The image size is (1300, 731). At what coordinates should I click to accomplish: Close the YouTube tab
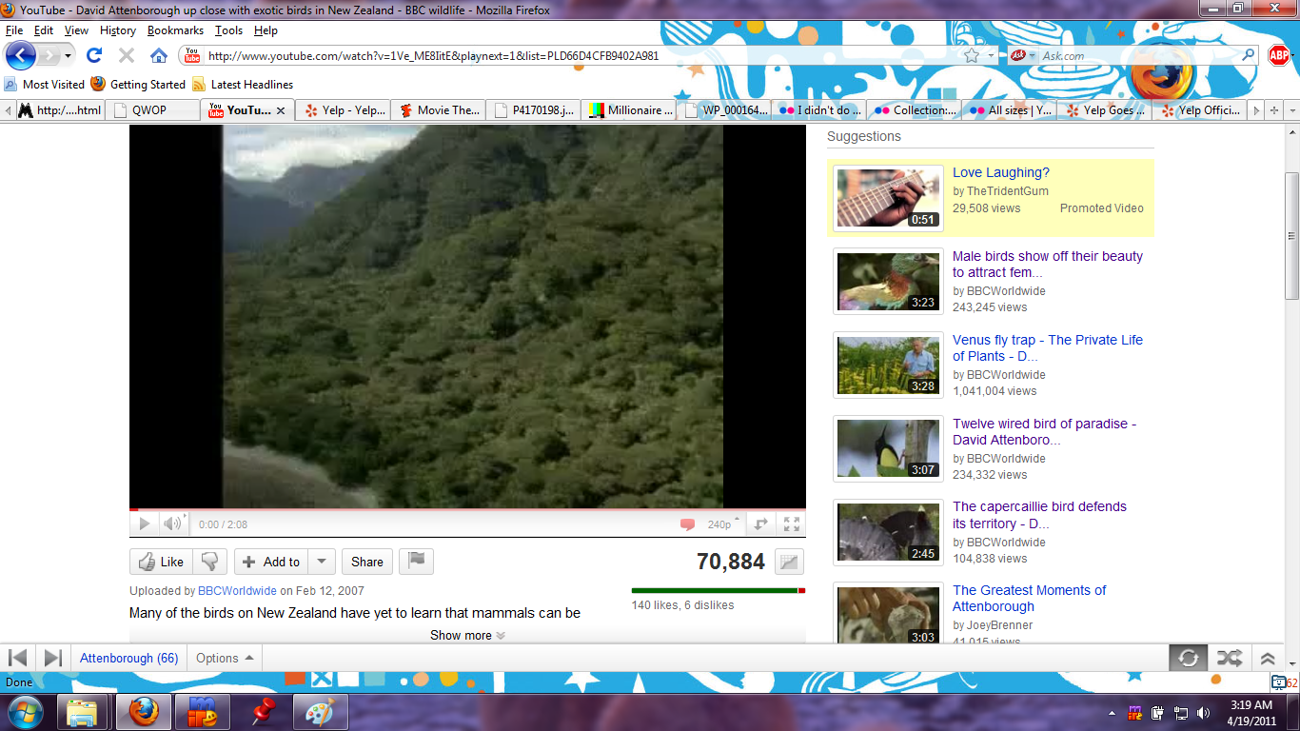tap(281, 110)
